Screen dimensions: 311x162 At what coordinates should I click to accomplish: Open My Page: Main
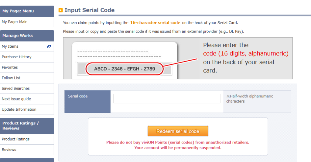pyautogui.click(x=15, y=22)
